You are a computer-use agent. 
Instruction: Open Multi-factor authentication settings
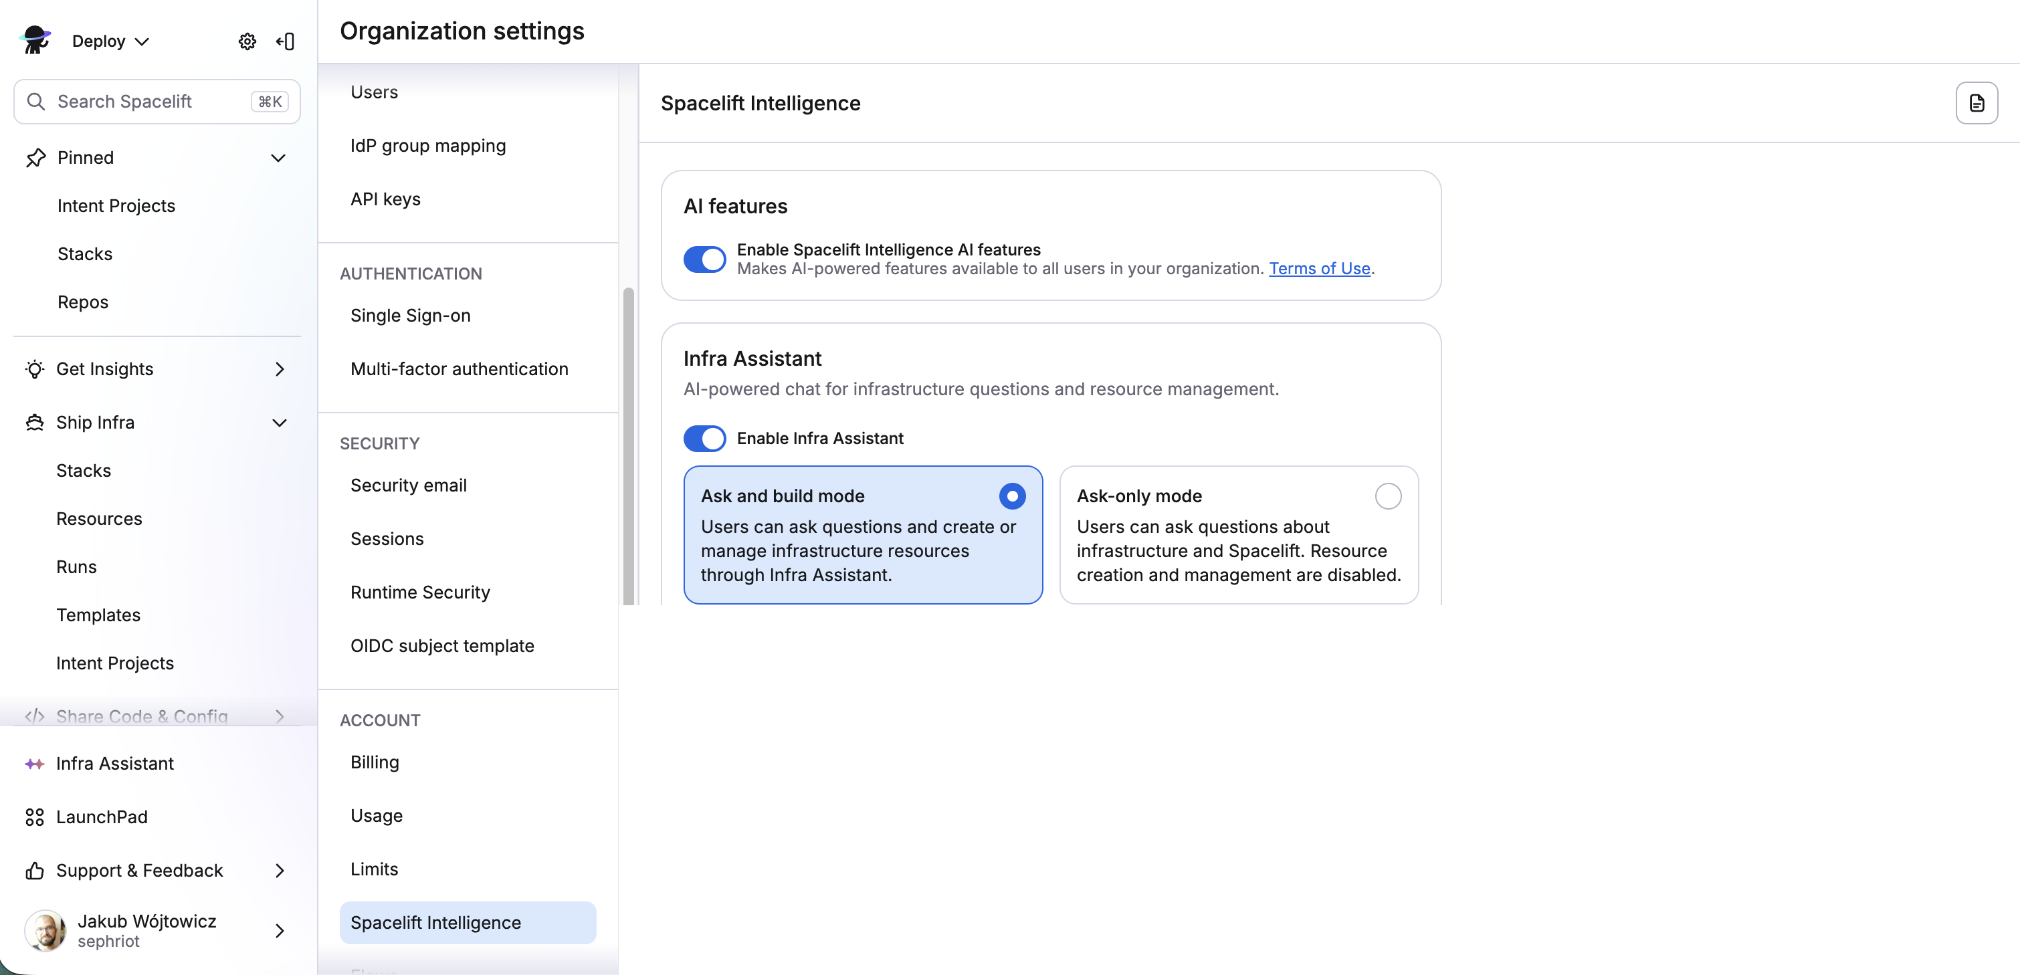pos(459,368)
